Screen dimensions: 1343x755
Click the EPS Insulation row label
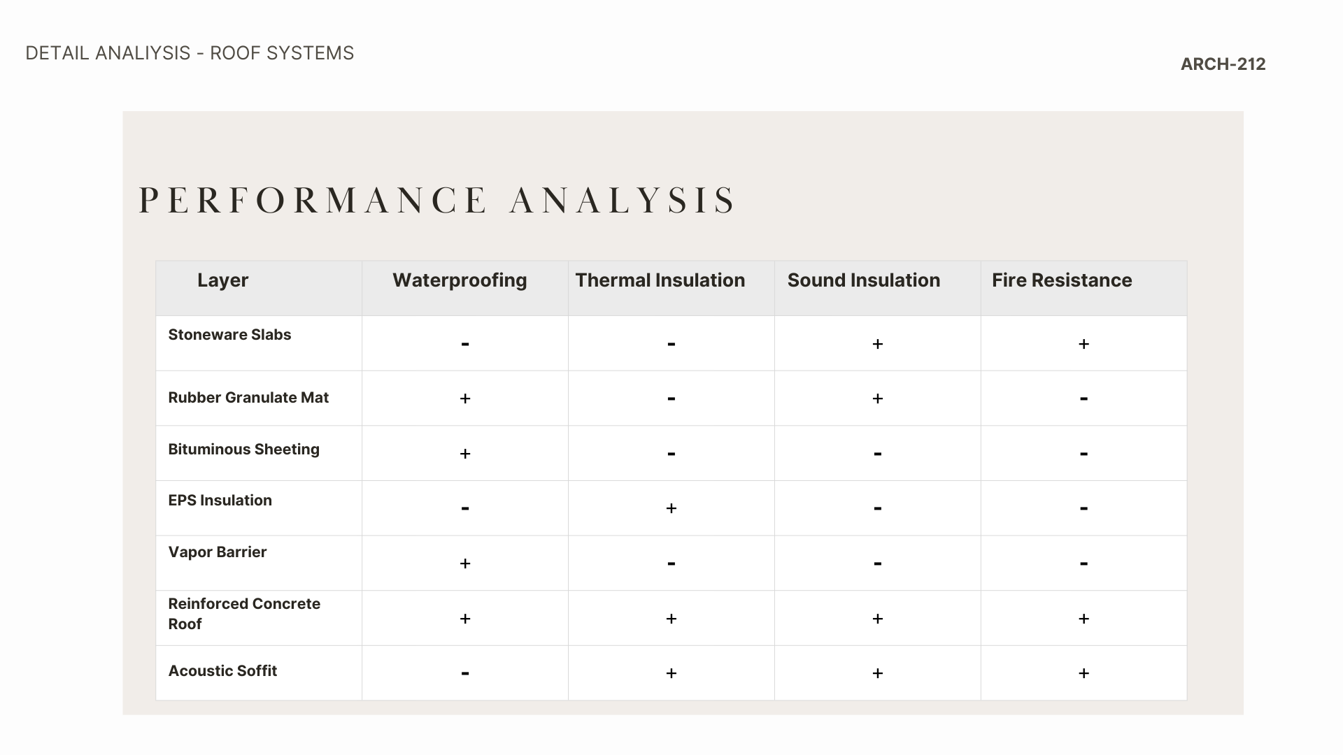click(x=220, y=501)
